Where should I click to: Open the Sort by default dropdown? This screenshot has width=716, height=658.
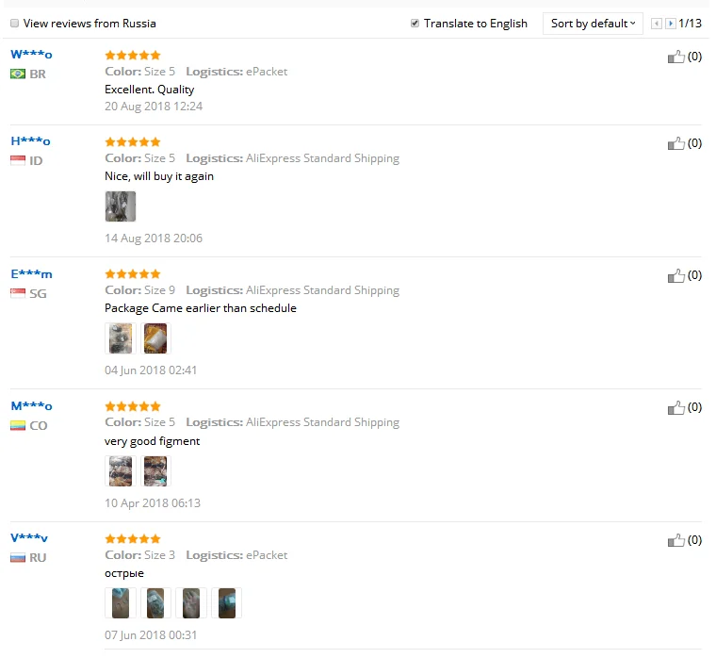point(593,24)
